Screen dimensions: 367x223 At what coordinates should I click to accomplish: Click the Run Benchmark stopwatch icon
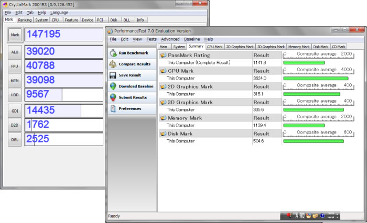pyautogui.click(x=113, y=53)
